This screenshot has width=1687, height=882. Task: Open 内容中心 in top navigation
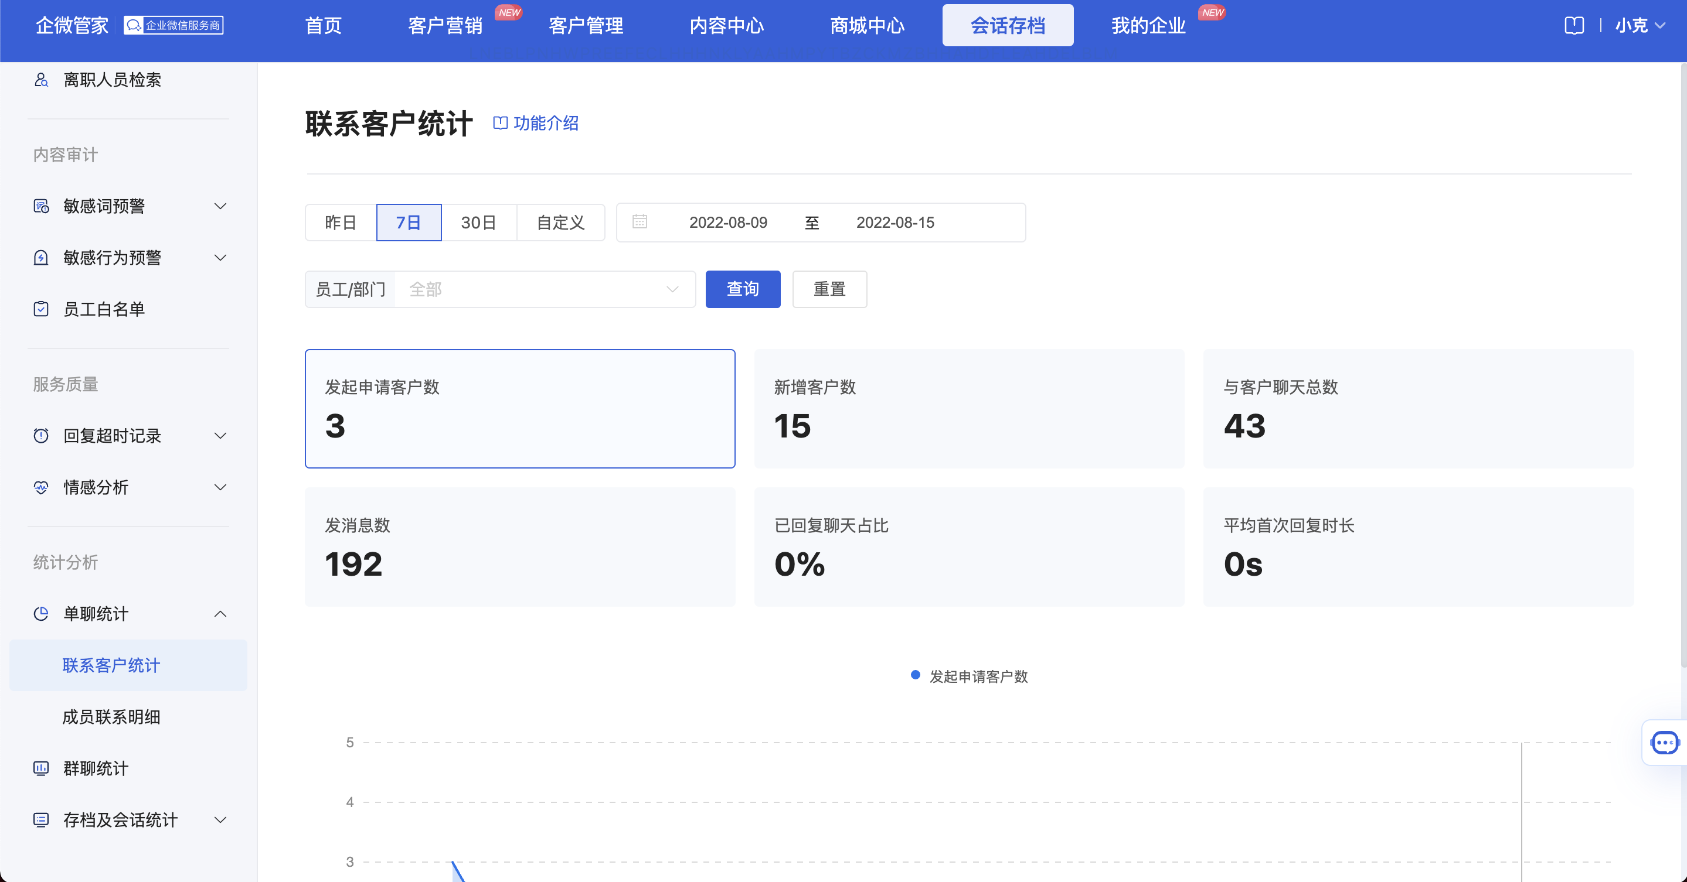727,26
